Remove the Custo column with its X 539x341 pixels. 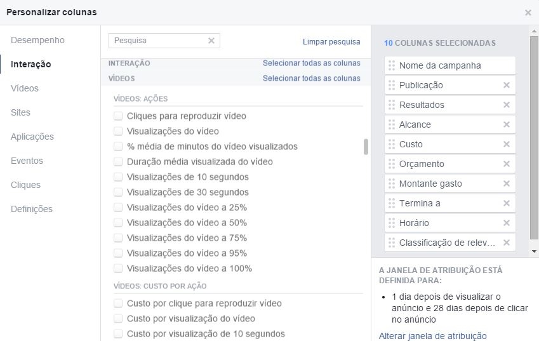[507, 144]
